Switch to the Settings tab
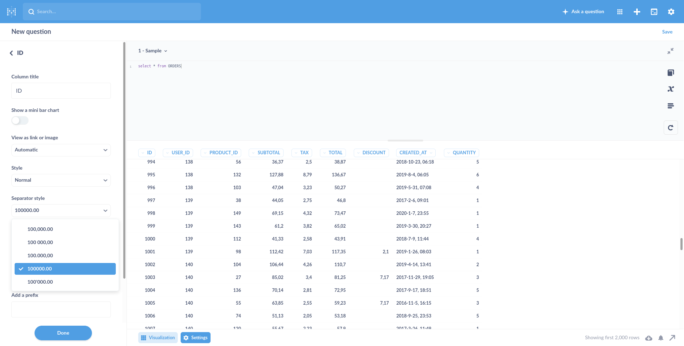Image resolution: width=684 pixels, height=346 pixels. [x=195, y=337]
